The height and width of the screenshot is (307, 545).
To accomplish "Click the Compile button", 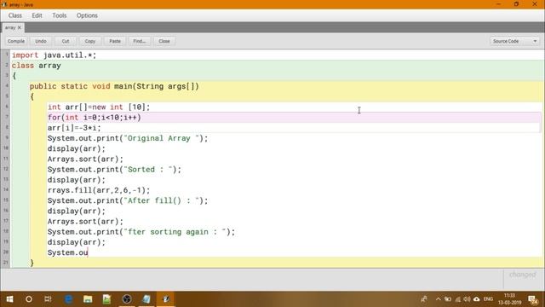I will point(16,41).
